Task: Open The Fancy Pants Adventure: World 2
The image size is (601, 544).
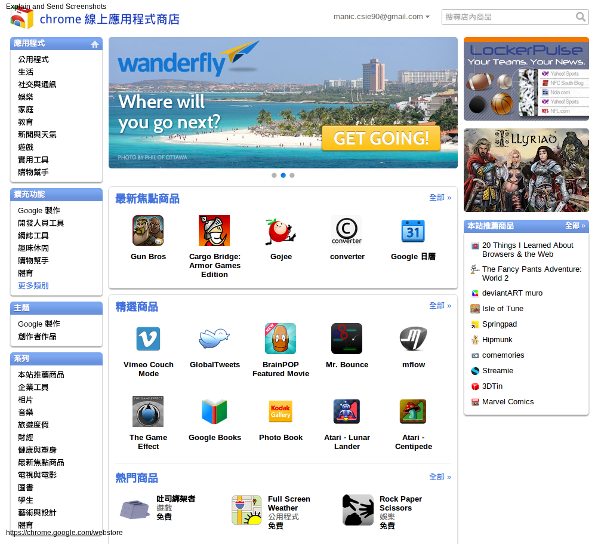Action: [532, 273]
